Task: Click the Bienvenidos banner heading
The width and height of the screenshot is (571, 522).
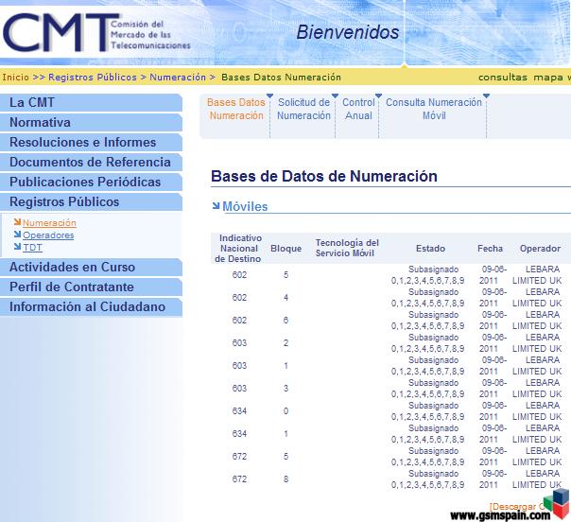Action: pos(348,32)
